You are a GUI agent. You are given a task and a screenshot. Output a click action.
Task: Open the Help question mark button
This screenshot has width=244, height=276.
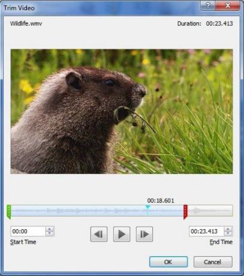coord(207,5)
